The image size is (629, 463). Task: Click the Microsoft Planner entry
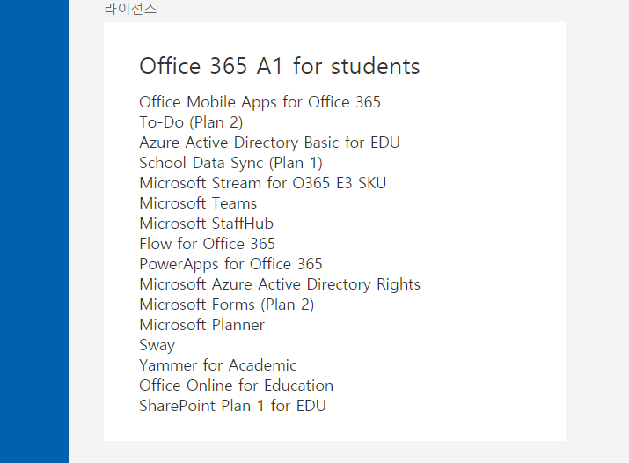click(x=201, y=325)
